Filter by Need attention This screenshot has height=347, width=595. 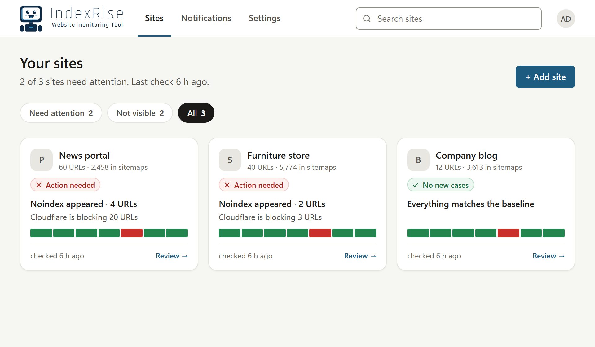click(x=61, y=113)
